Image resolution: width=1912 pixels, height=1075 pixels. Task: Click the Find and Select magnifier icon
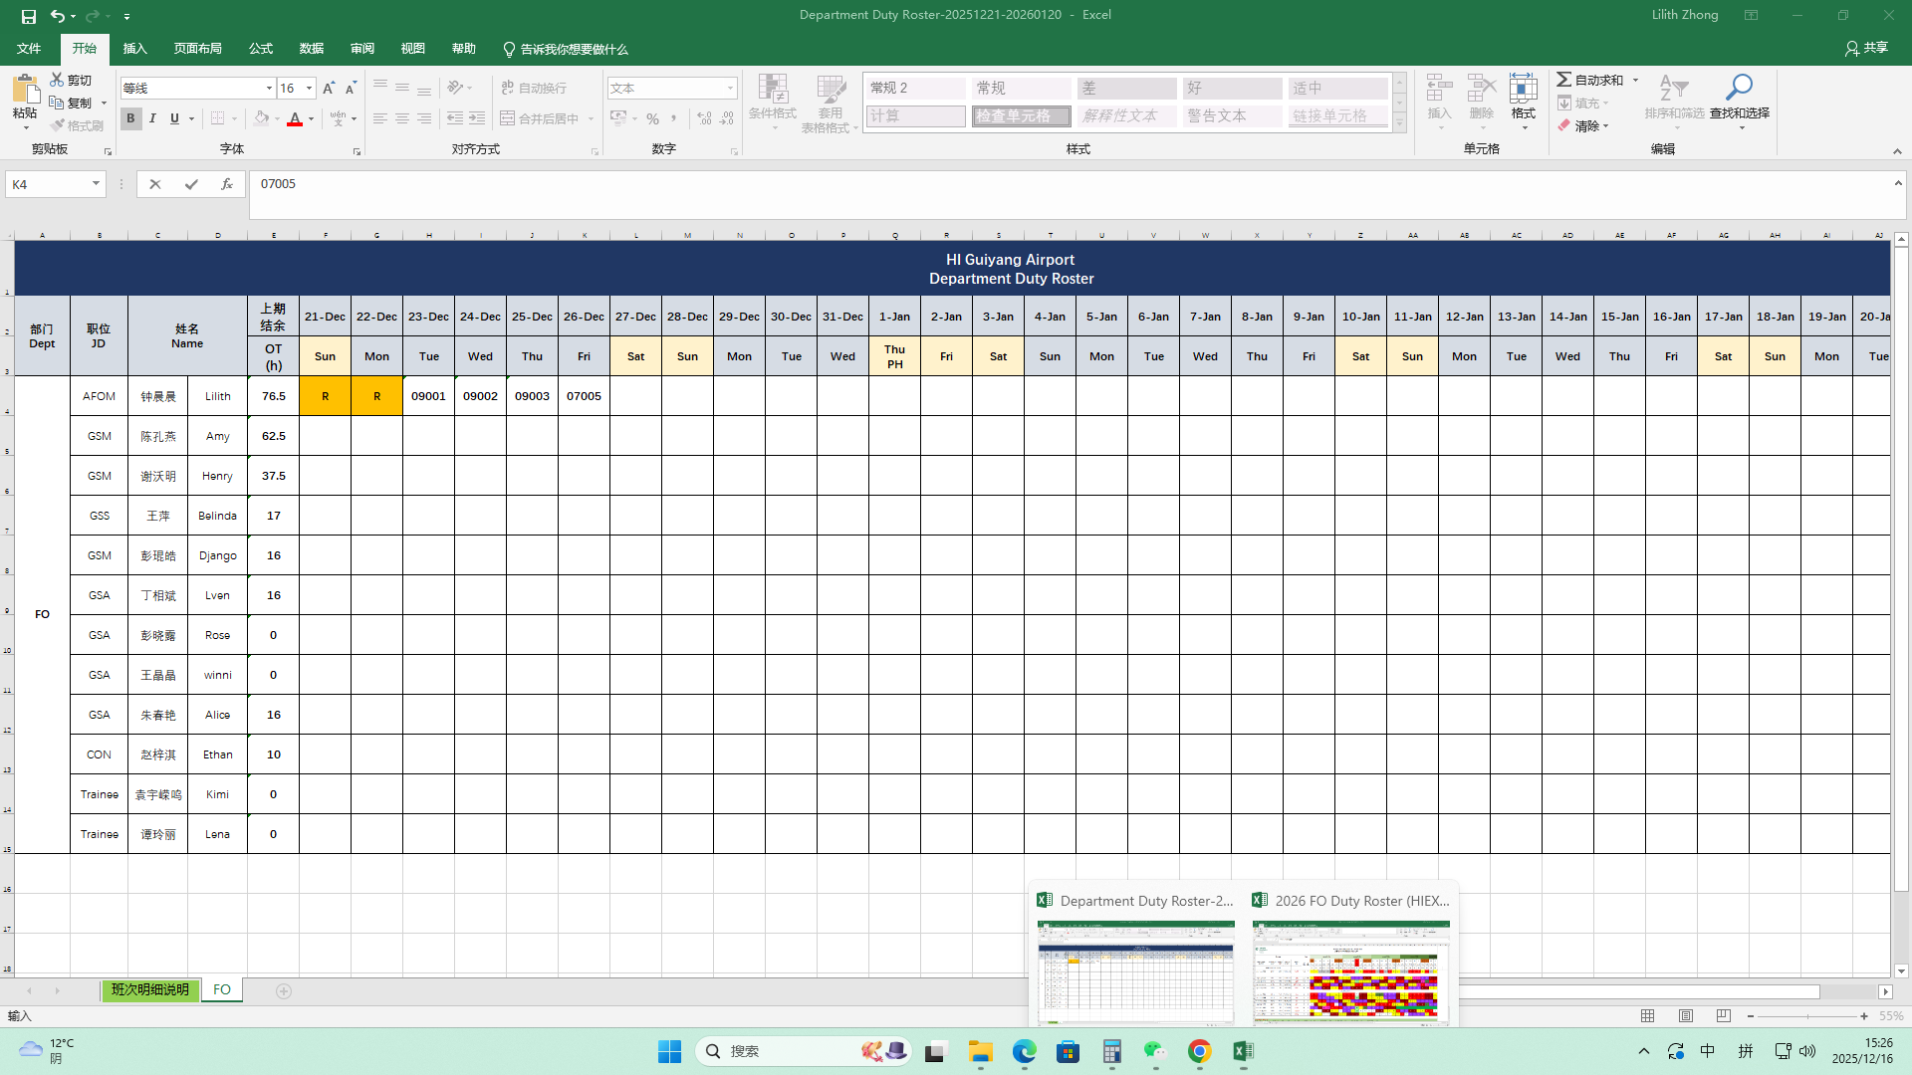(x=1739, y=89)
